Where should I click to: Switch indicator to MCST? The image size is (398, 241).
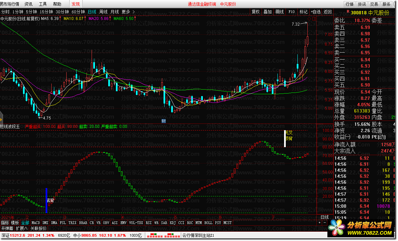click(x=227, y=223)
